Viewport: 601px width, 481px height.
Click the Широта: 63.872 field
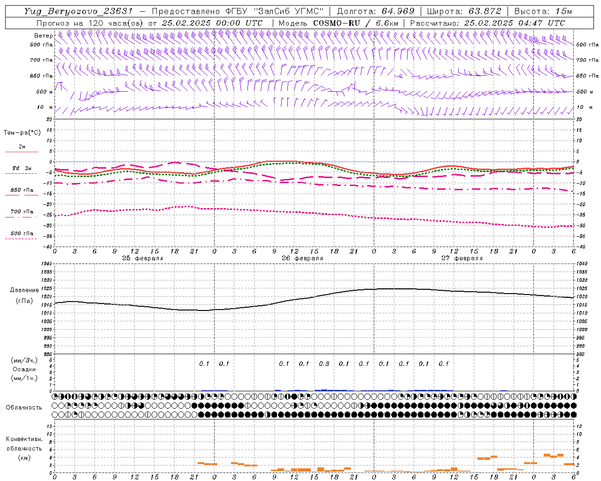click(464, 11)
